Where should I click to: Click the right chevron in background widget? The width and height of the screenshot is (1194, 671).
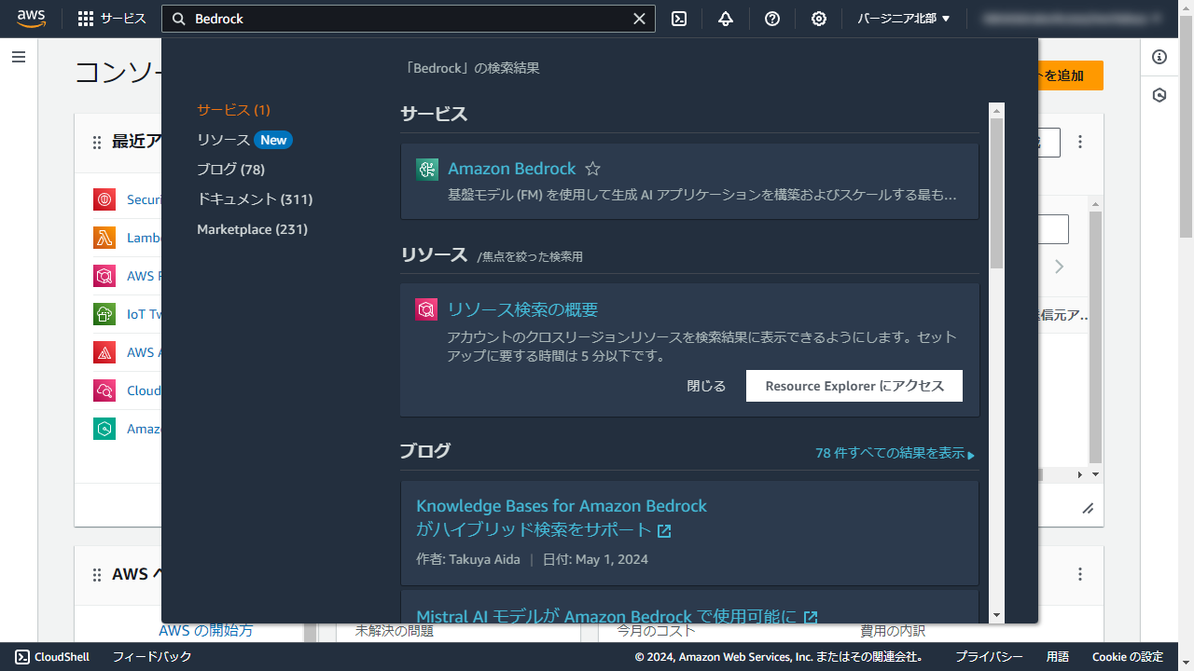[1059, 267]
